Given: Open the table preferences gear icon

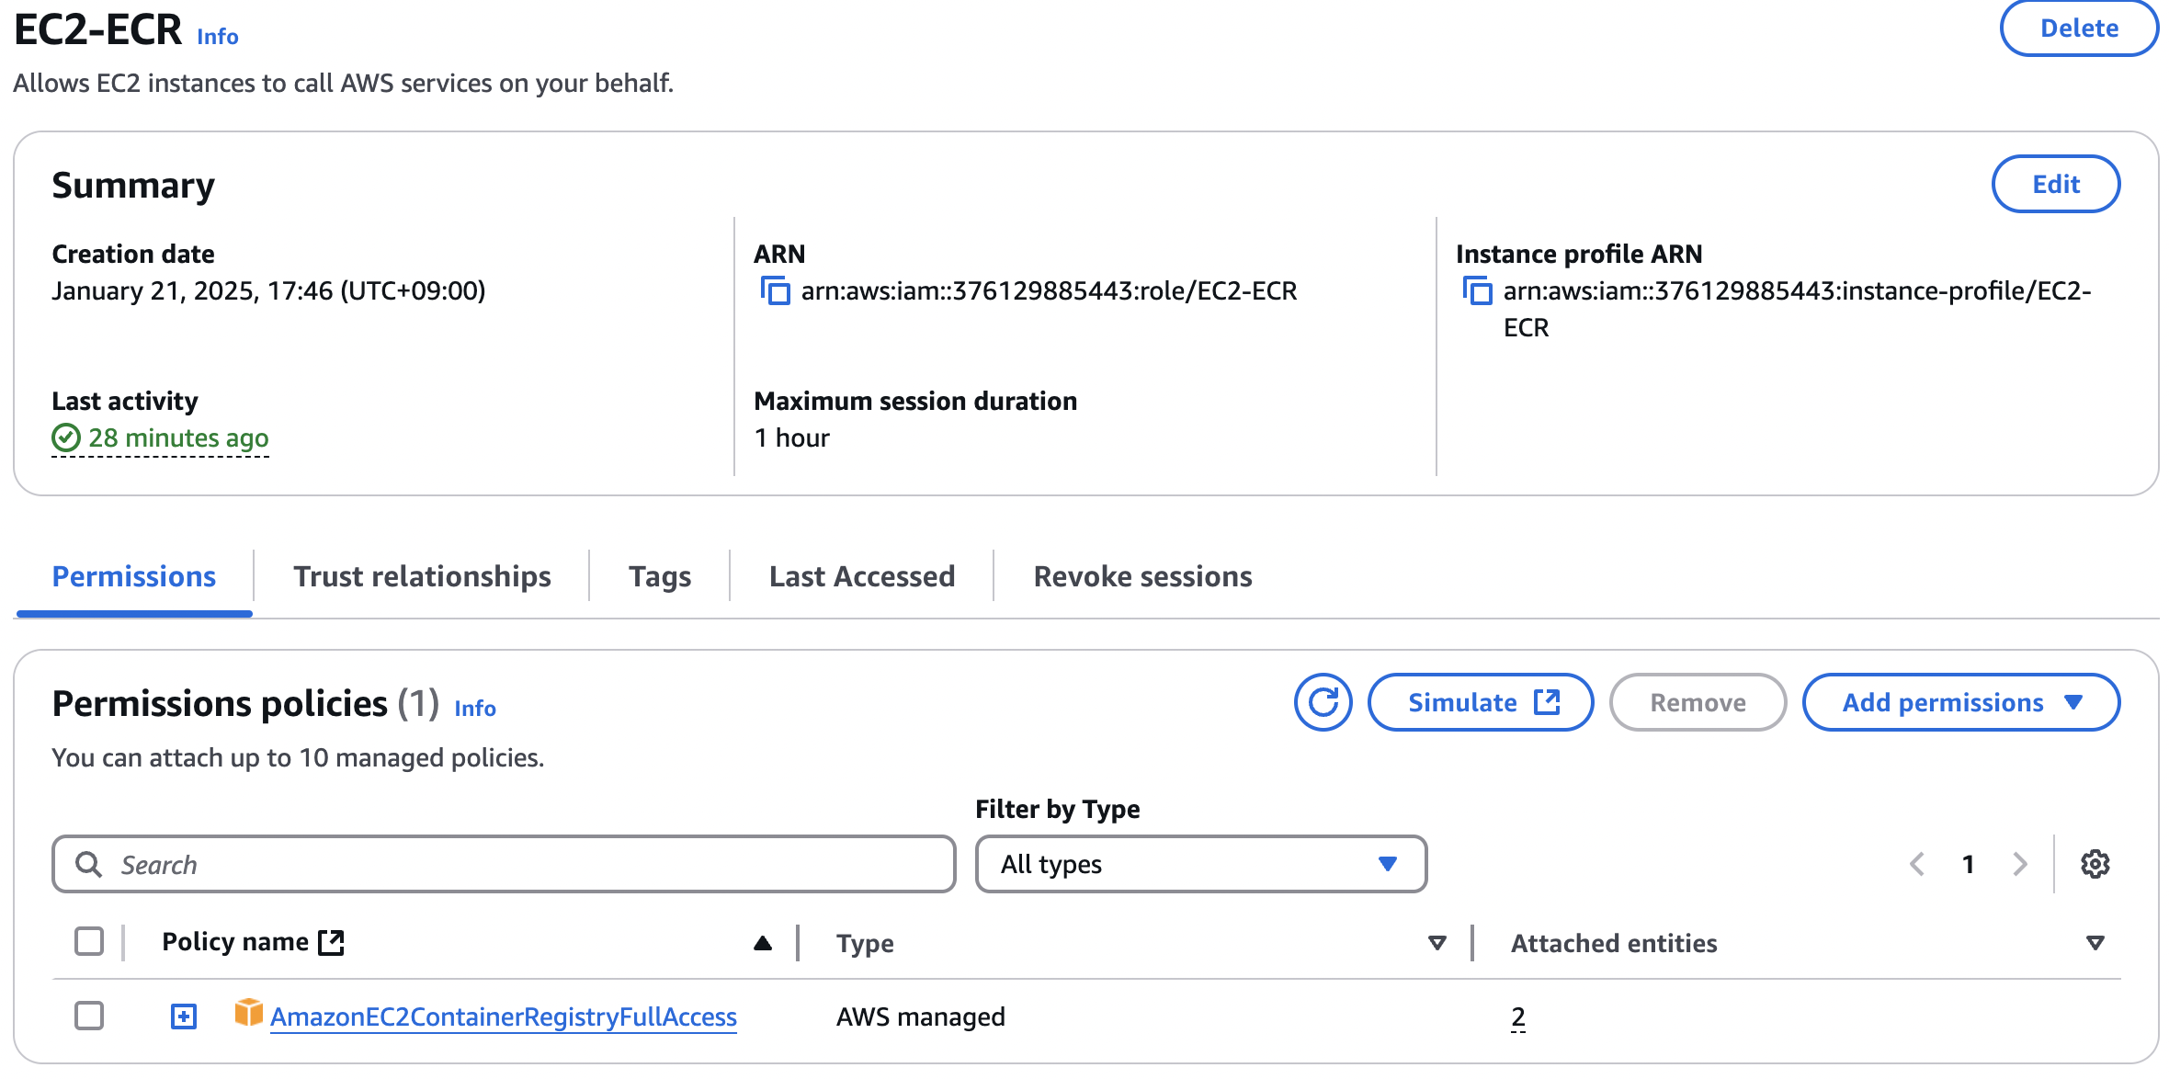Looking at the screenshot, I should point(2095,864).
